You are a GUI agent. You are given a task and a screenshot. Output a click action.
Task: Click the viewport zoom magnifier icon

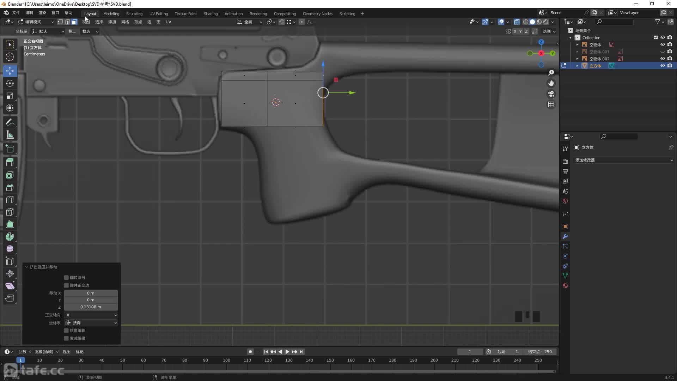click(x=551, y=73)
